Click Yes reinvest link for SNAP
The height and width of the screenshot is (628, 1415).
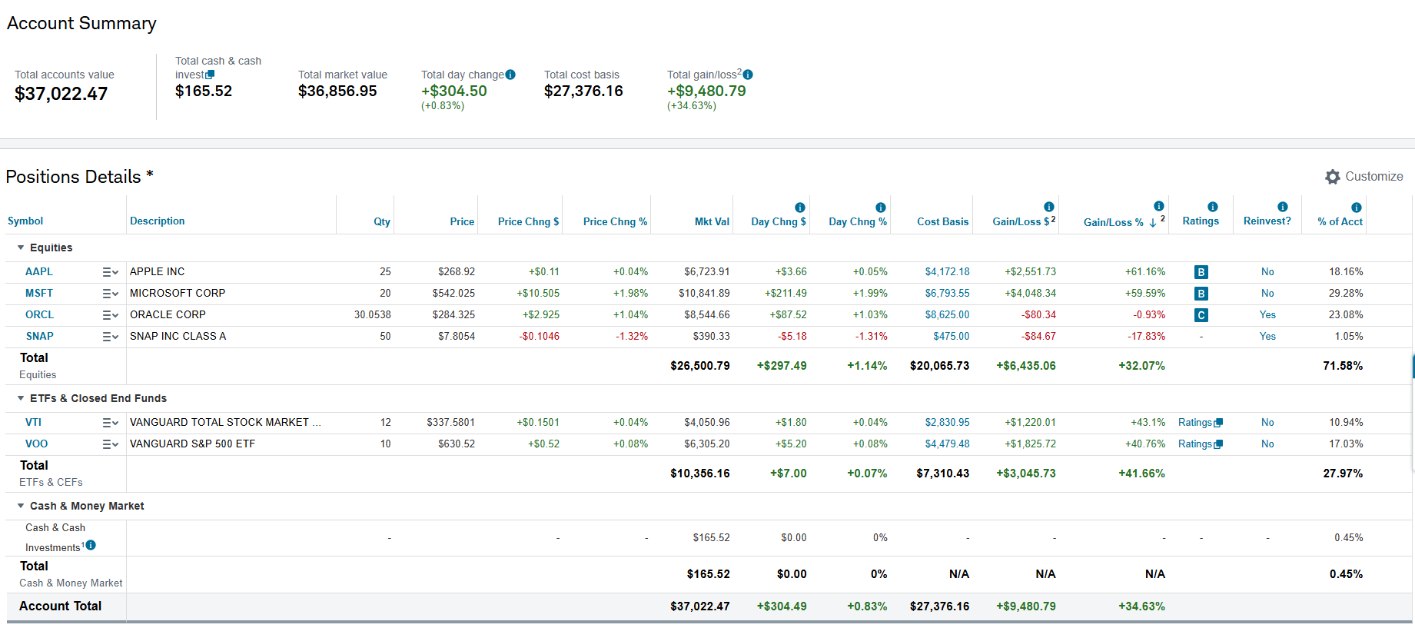(1267, 337)
